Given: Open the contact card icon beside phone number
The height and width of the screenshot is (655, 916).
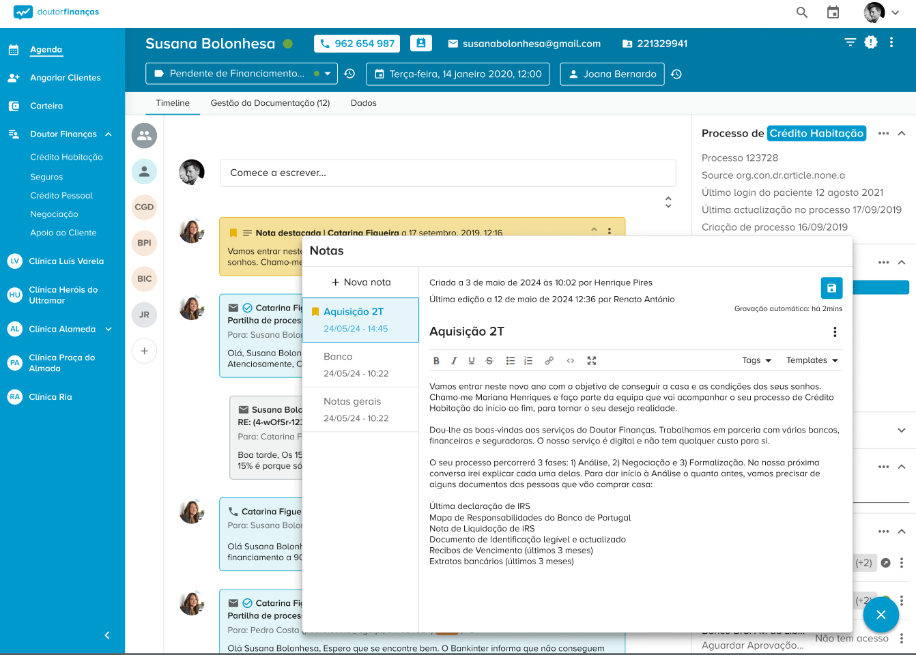Looking at the screenshot, I should coord(421,43).
